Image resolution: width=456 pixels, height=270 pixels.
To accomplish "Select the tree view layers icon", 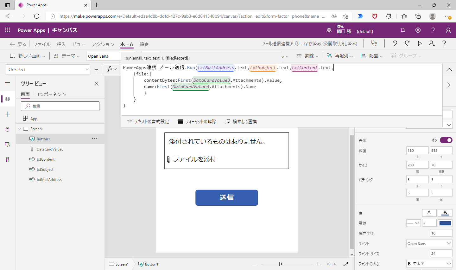I will pos(8,99).
